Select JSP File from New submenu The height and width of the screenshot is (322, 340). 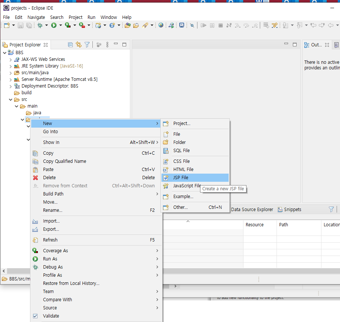click(x=195, y=178)
